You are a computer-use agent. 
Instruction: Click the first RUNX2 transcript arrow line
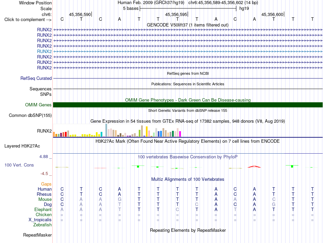point(188,30)
